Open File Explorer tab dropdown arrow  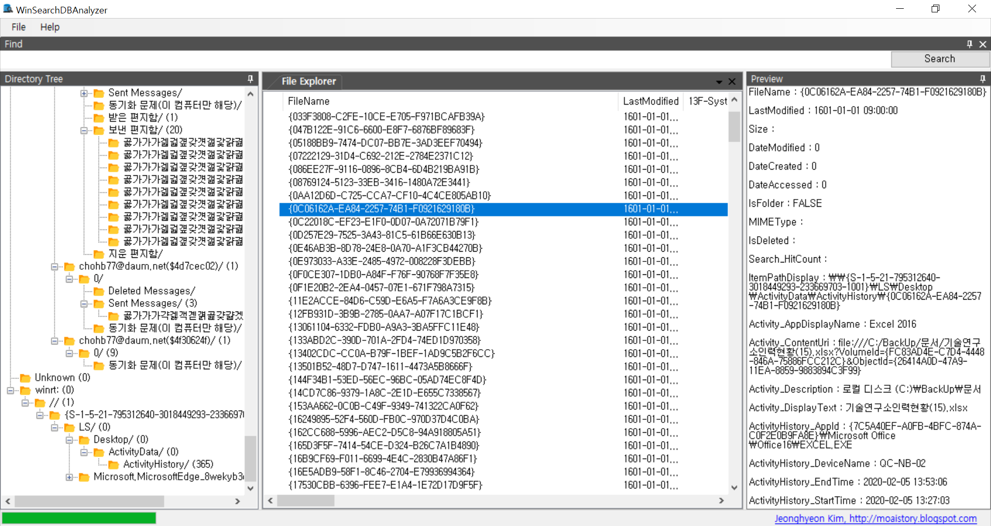click(719, 81)
